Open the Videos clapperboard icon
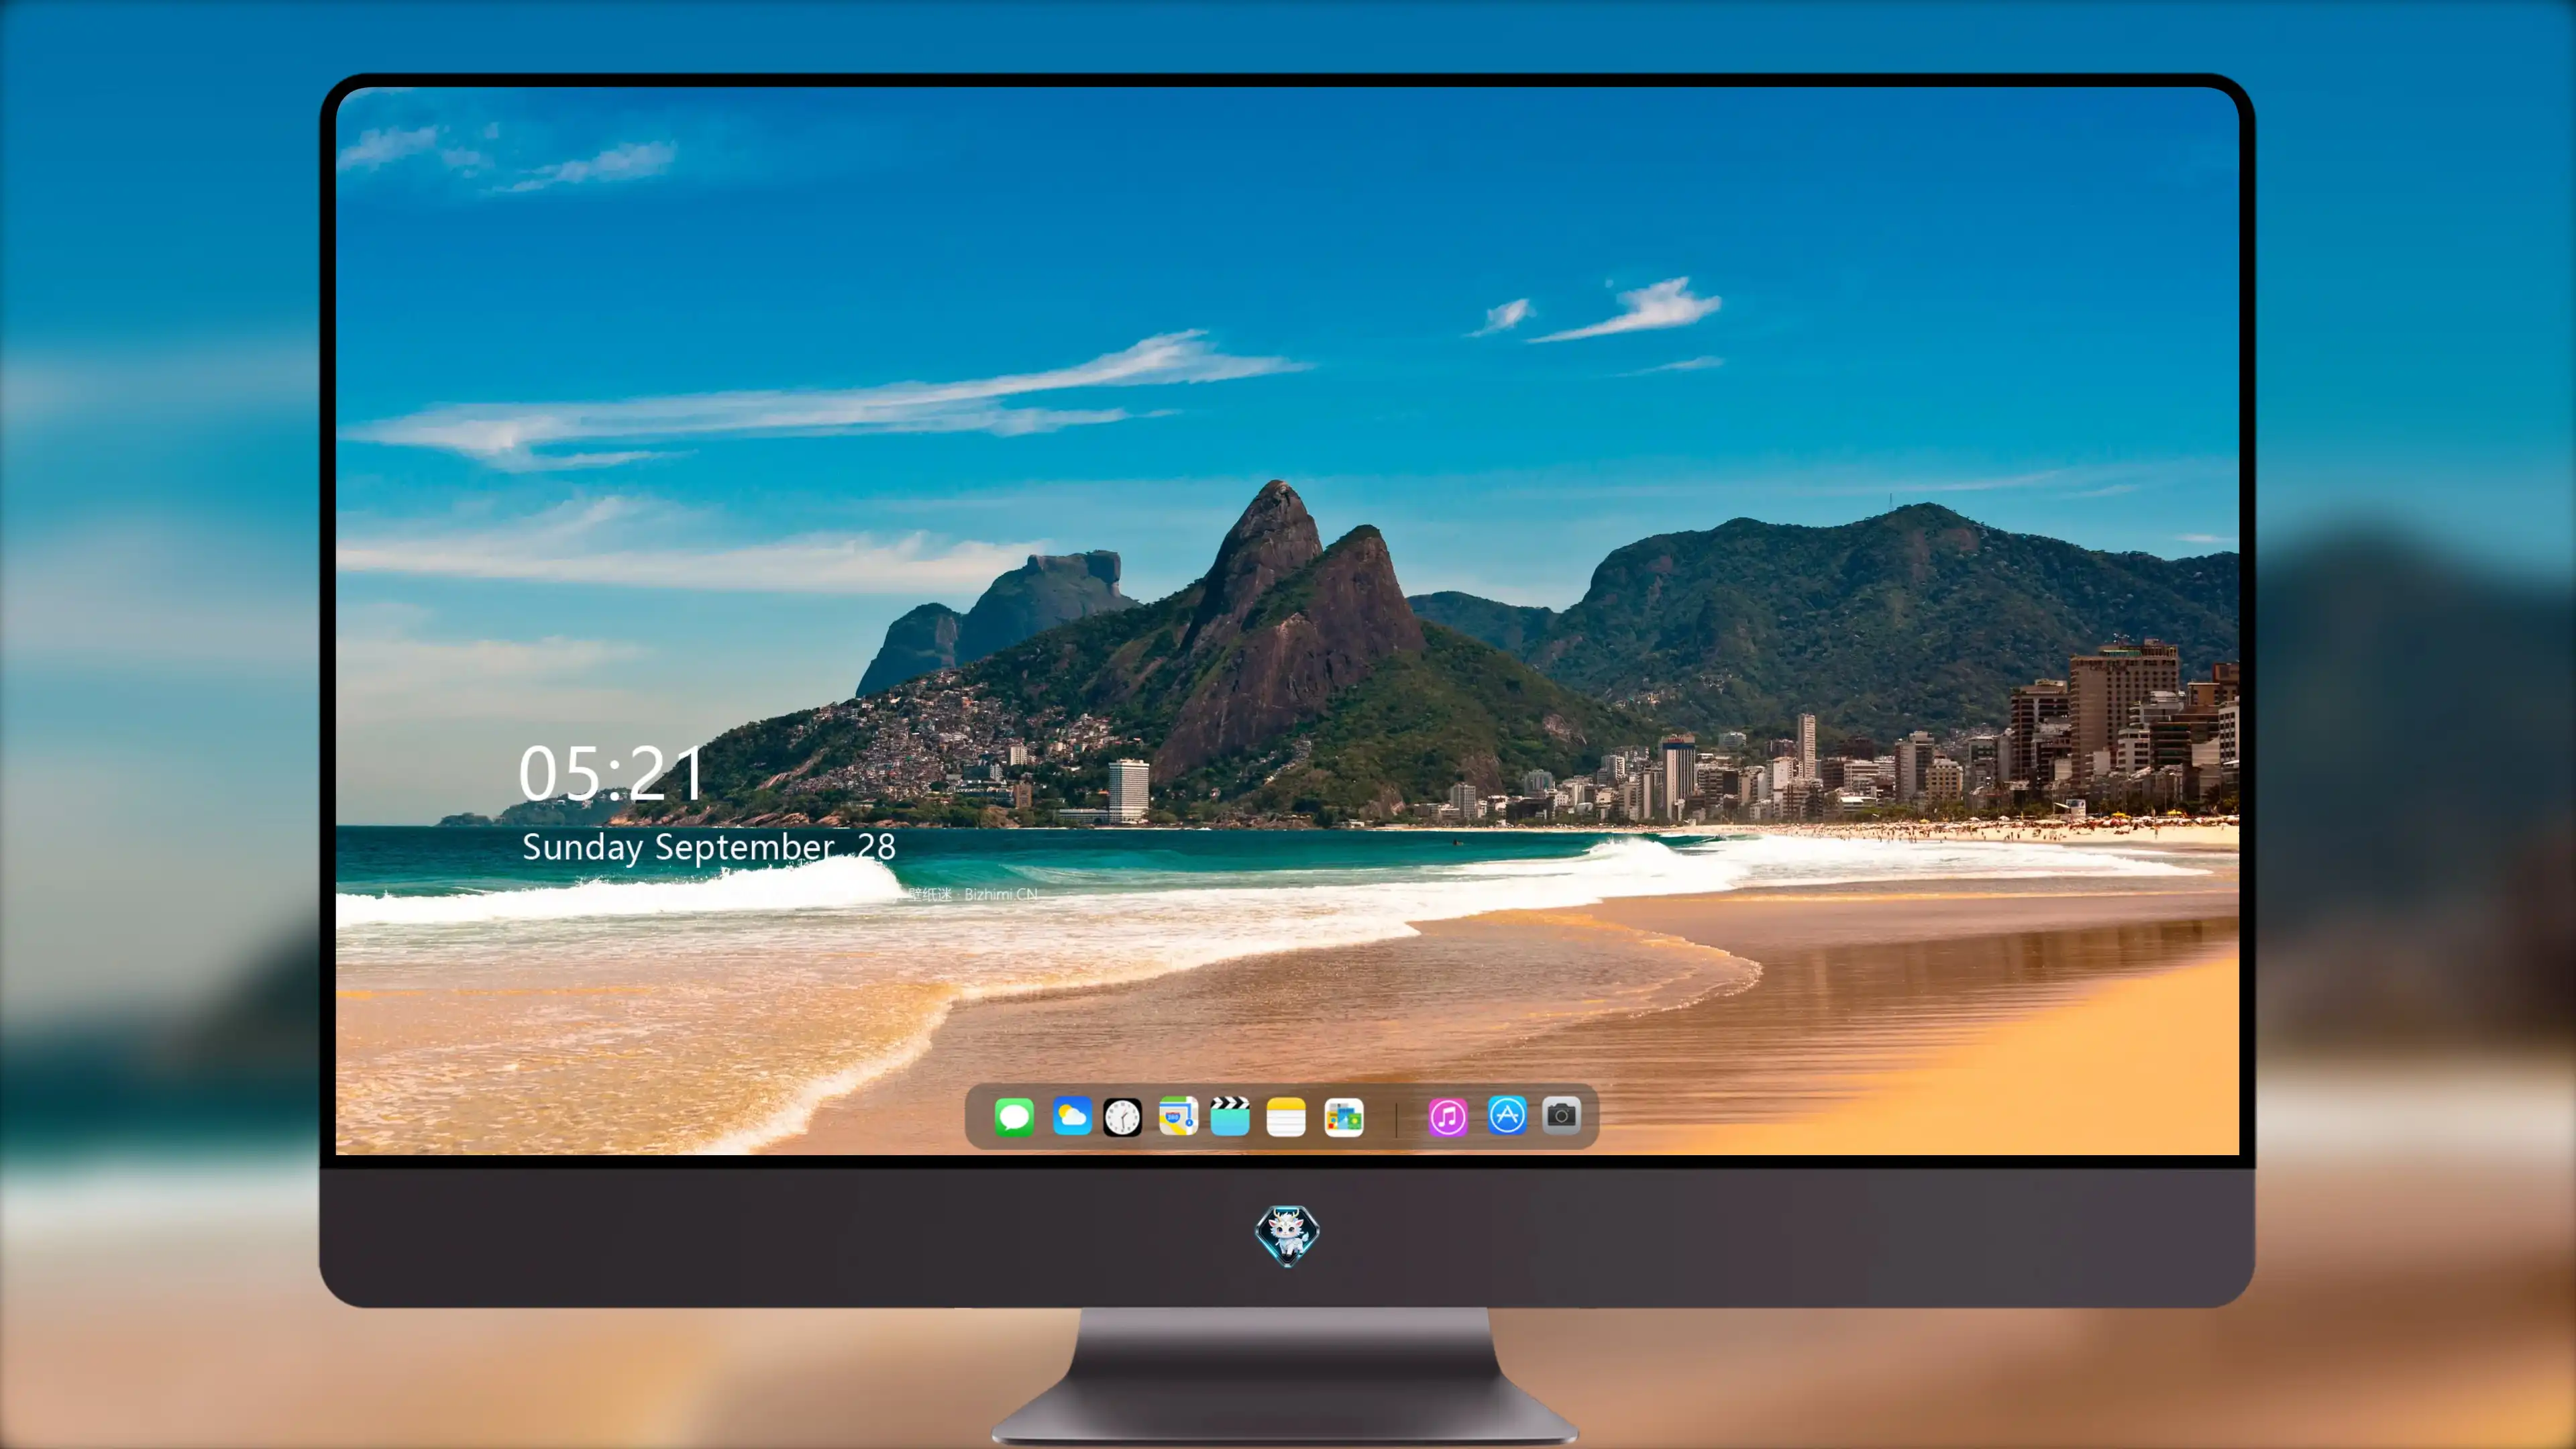This screenshot has width=2576, height=1449. [1230, 1116]
